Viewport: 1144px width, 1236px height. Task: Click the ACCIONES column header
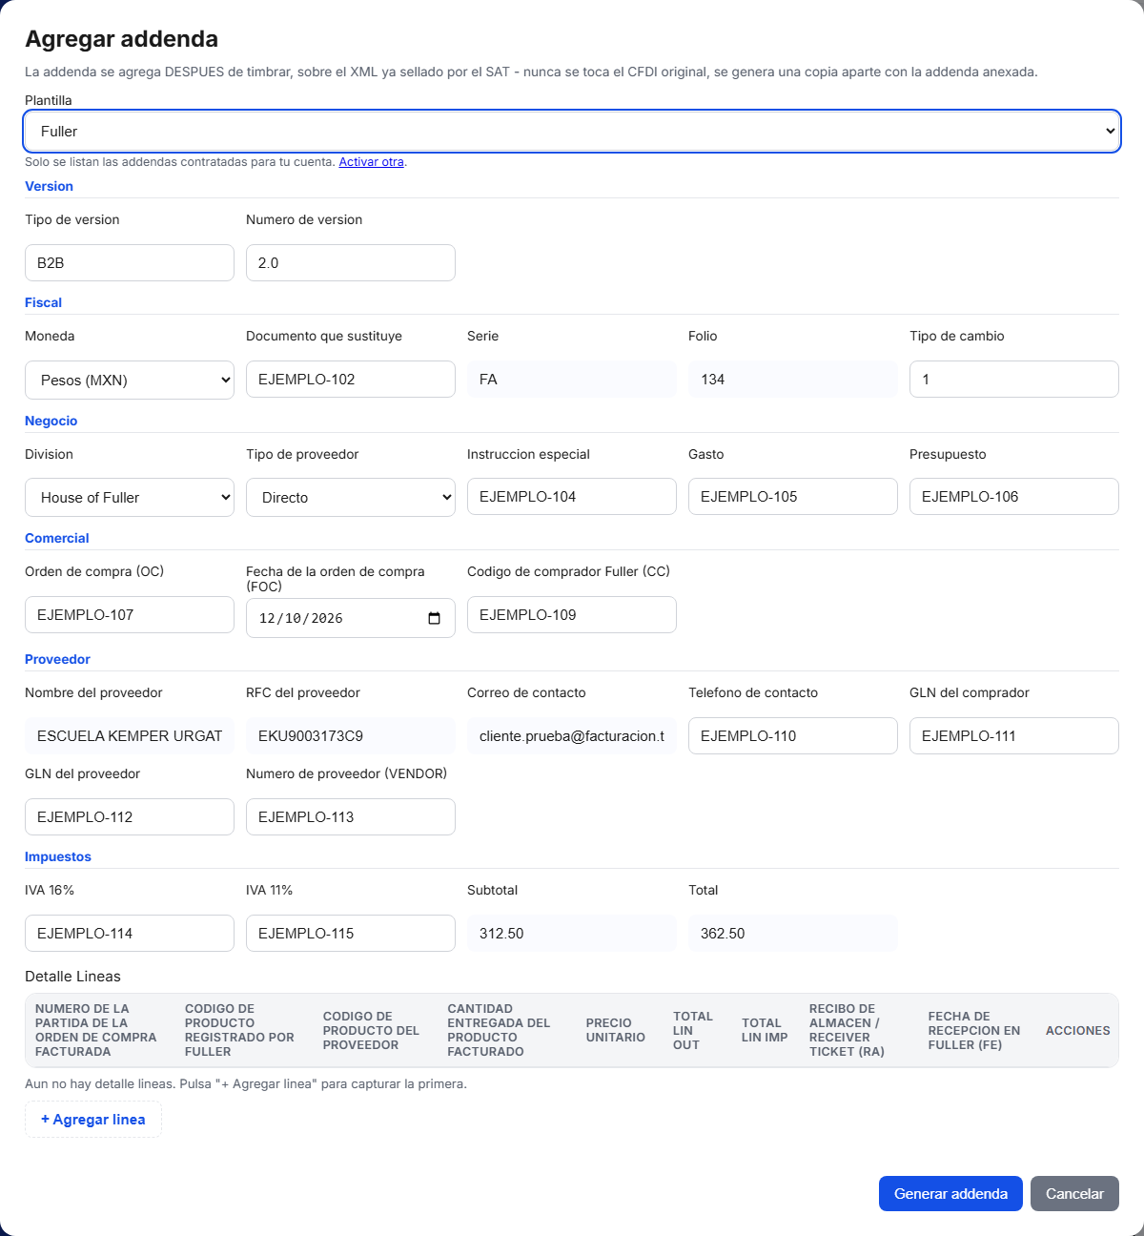click(1077, 1031)
